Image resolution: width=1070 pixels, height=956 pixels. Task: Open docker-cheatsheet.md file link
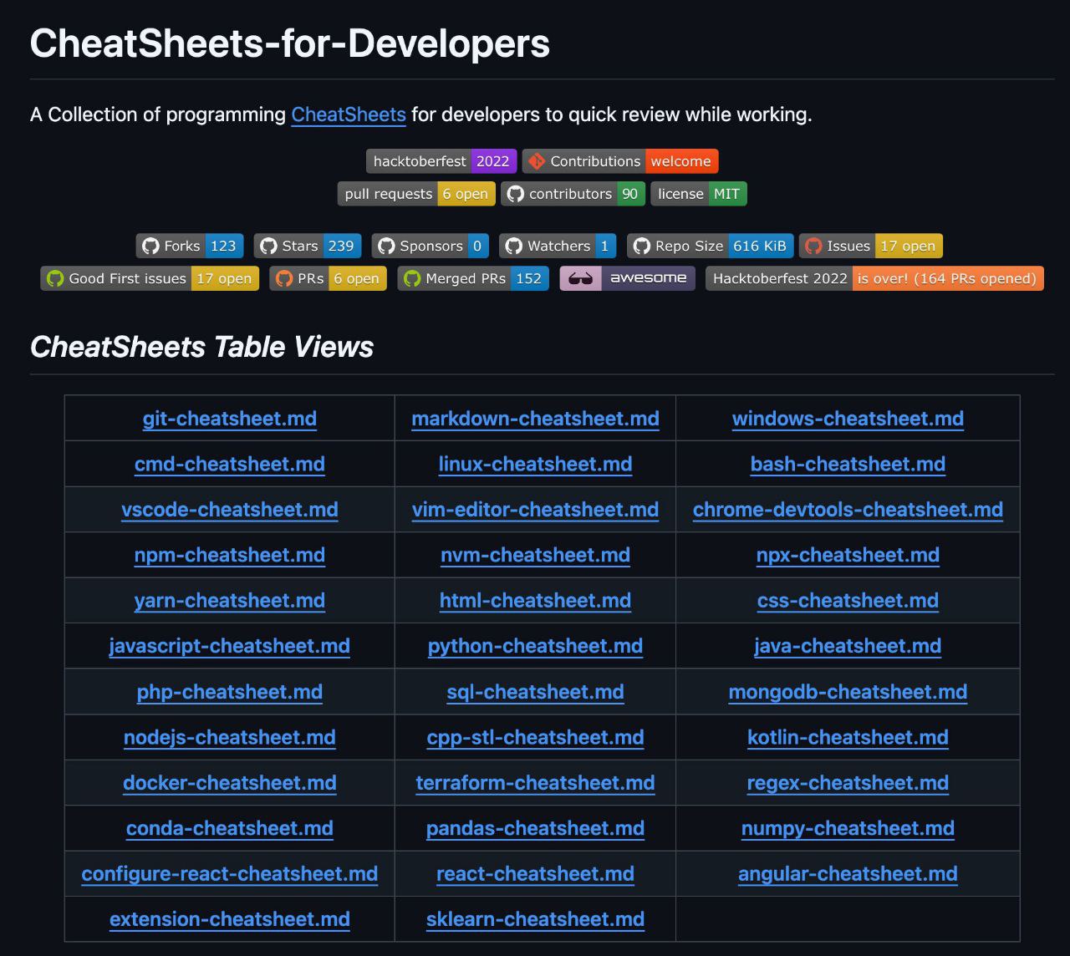tap(229, 783)
